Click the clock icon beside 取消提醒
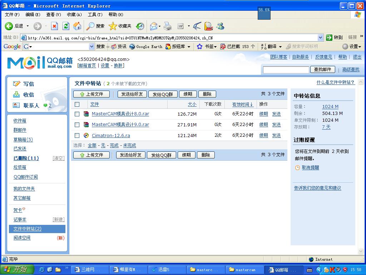The width and height of the screenshot is (366, 275). [x=297, y=168]
